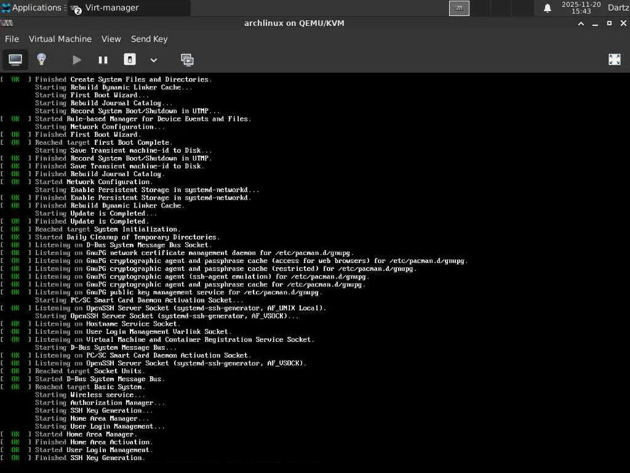The width and height of the screenshot is (630, 473).
Task: Switch console to fullscreen mode
Action: (x=615, y=60)
